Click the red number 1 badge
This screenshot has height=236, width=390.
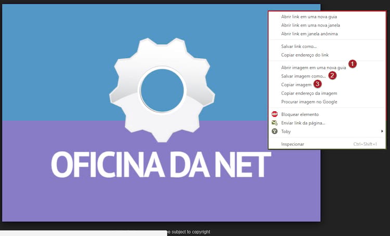[353, 64]
